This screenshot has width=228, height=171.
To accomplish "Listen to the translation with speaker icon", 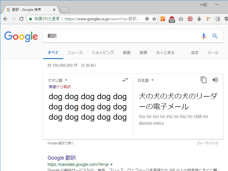I will click(x=215, y=80).
